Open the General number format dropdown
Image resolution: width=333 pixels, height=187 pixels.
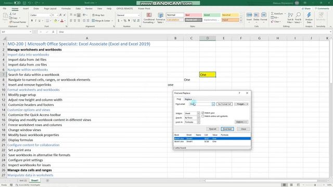139,15
